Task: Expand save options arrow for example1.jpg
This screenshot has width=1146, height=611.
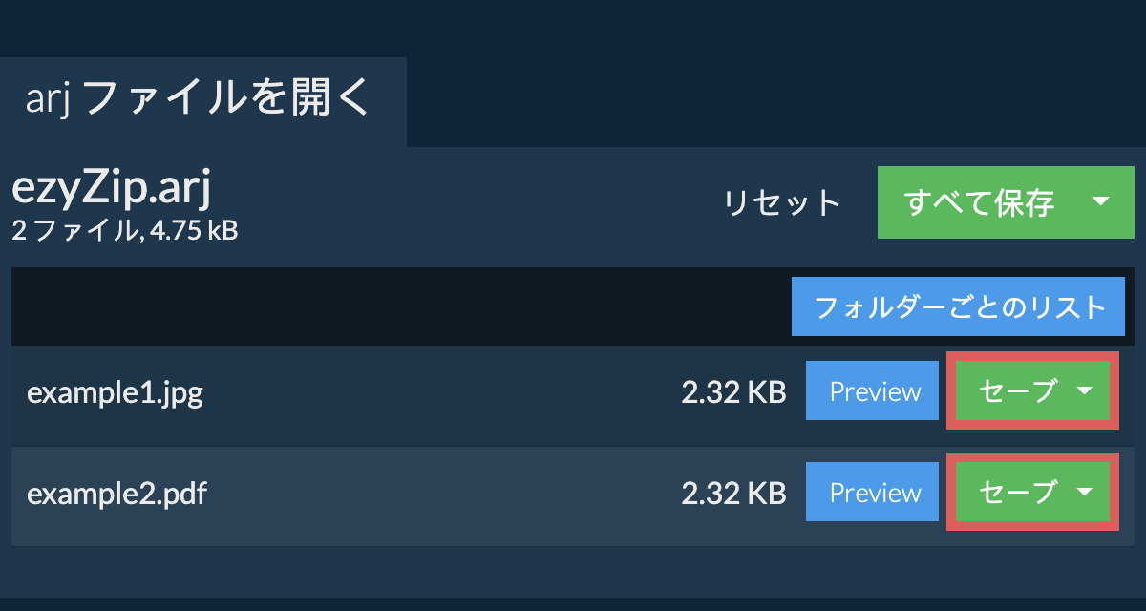Action: (1085, 390)
